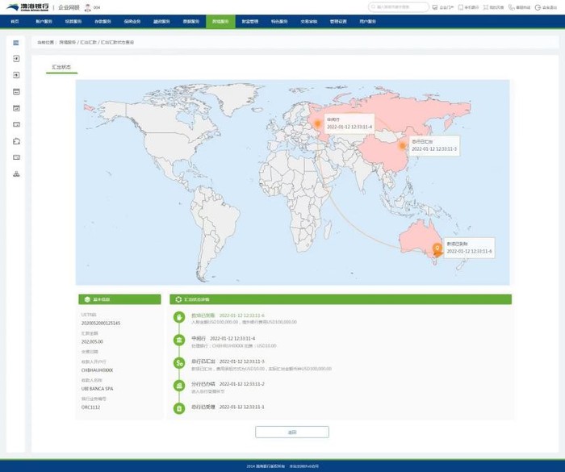The height and width of the screenshot is (472, 565).
Task: Click the 返回 button below the timeline
Action: [292, 432]
